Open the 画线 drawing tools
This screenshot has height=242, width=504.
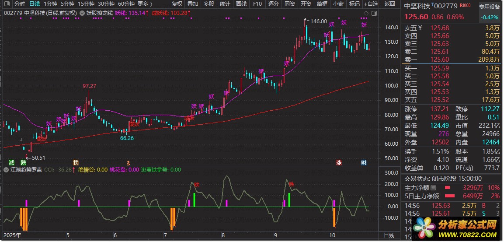click(241, 4)
